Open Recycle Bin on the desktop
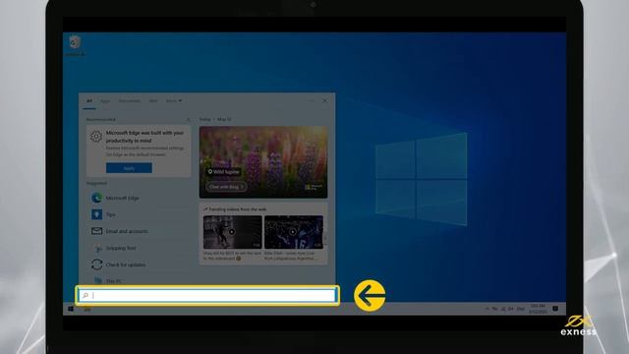The width and height of the screenshot is (629, 354). click(x=75, y=46)
